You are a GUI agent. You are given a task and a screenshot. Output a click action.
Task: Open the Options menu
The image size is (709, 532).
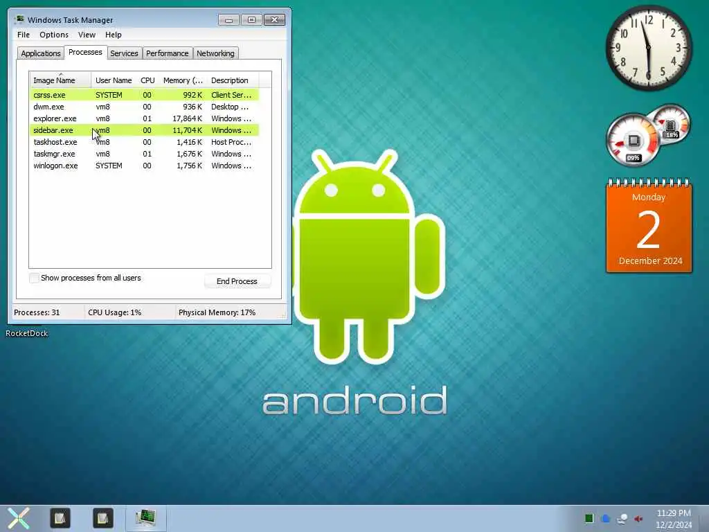tap(54, 35)
